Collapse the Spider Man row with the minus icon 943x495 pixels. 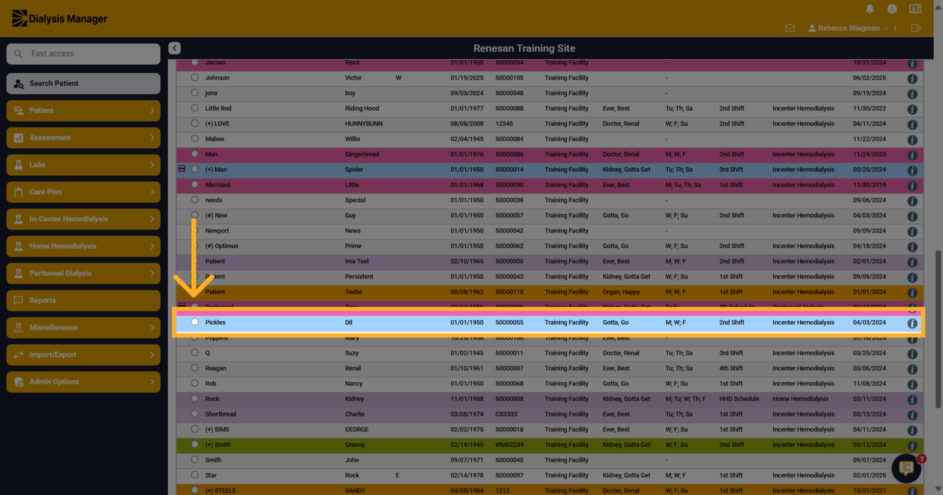[182, 169]
